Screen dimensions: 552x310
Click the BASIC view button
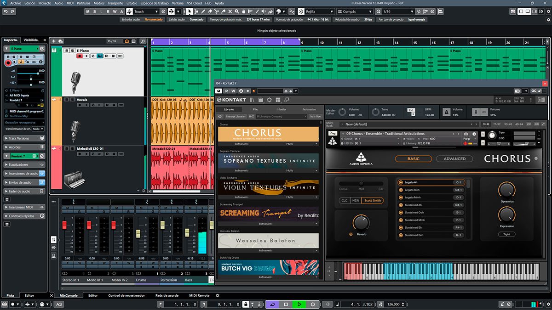coord(413,159)
